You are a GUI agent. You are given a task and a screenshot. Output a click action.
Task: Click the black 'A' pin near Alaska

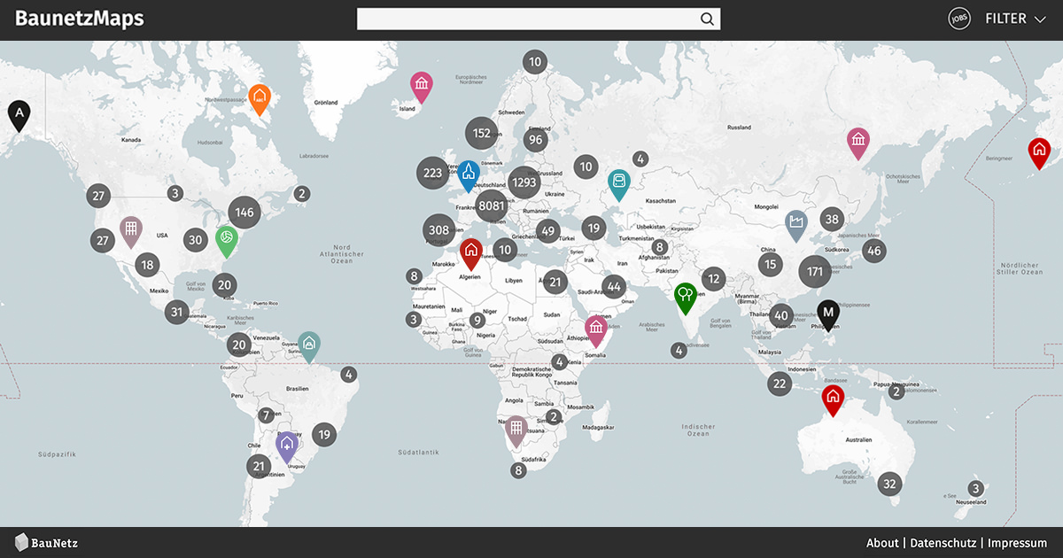coord(19,113)
